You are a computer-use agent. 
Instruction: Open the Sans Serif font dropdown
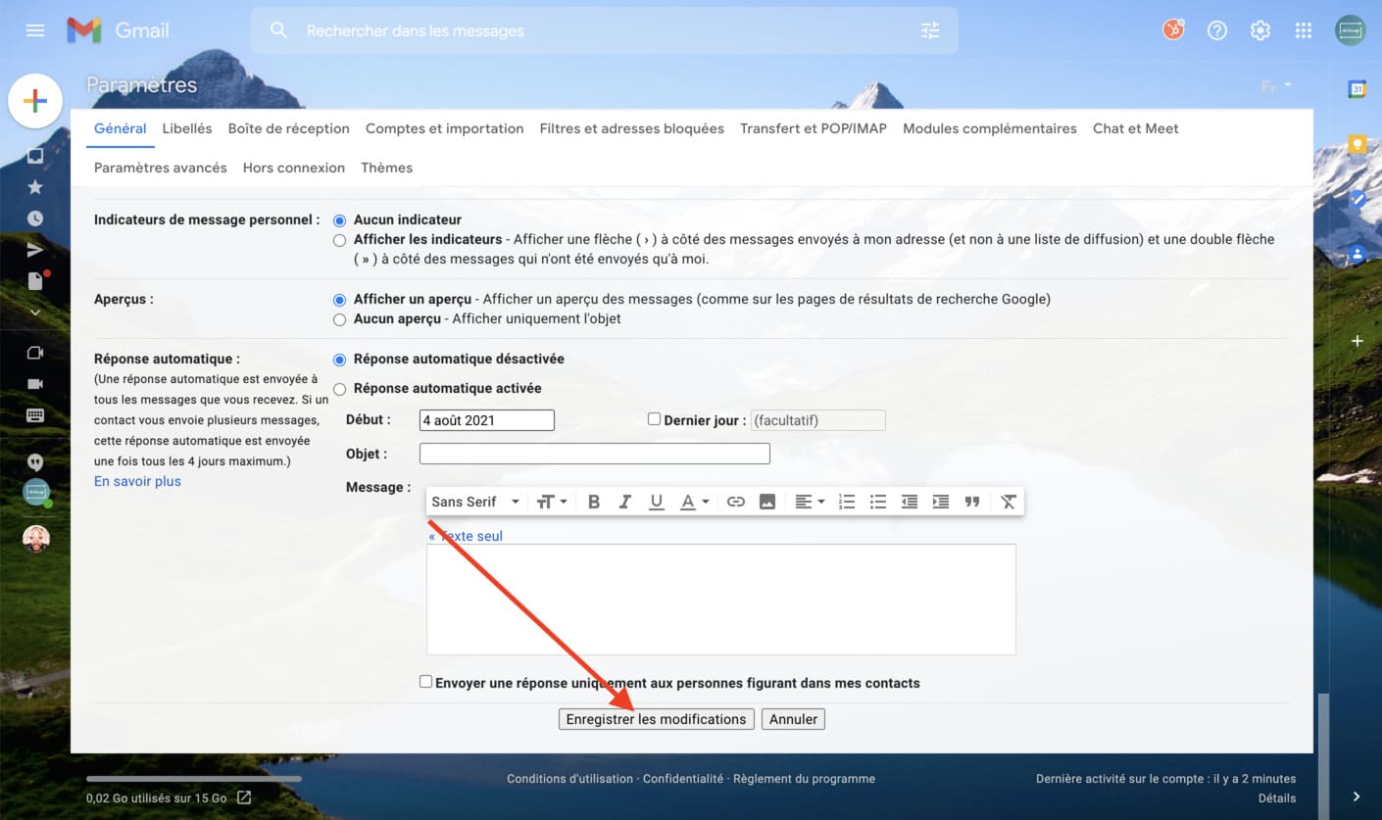[x=475, y=502]
